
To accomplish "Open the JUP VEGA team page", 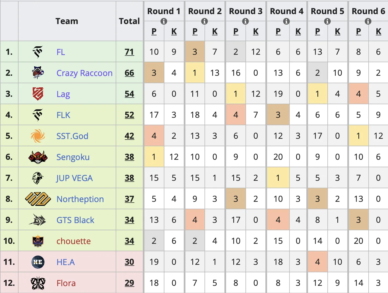I will 74,178.
